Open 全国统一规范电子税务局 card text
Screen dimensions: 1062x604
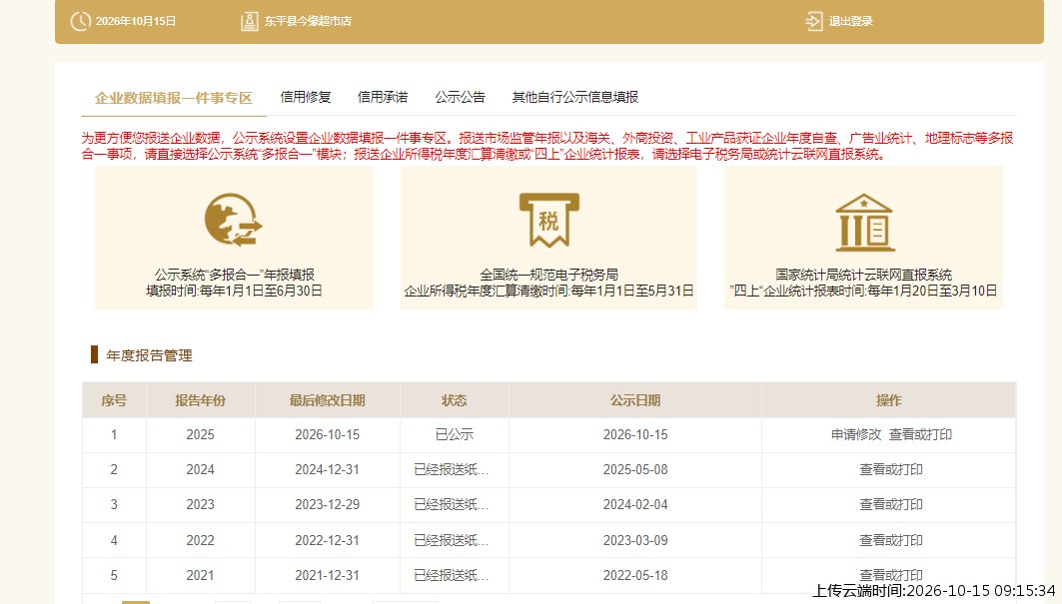click(x=548, y=275)
